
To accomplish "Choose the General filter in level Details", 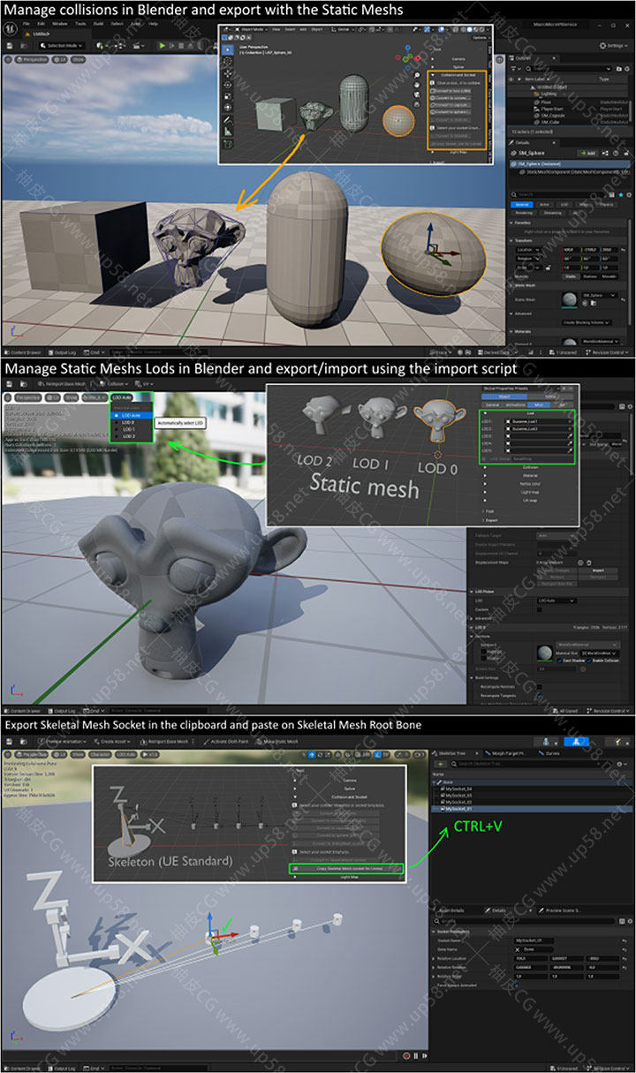I will 522,205.
